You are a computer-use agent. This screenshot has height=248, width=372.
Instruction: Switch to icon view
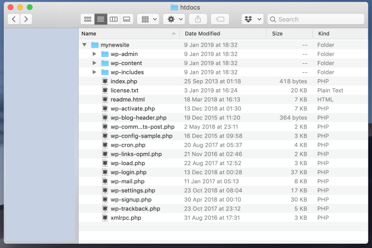(x=88, y=19)
